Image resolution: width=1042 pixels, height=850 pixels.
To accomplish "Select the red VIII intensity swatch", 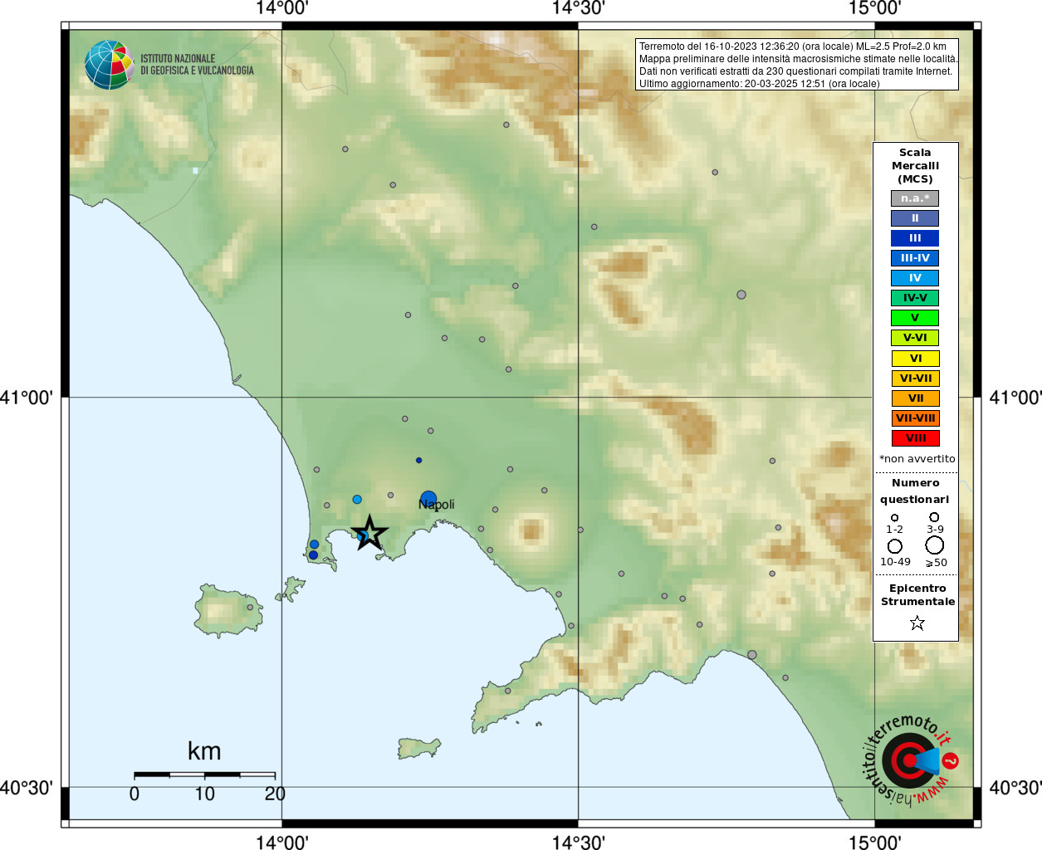I will coord(915,438).
